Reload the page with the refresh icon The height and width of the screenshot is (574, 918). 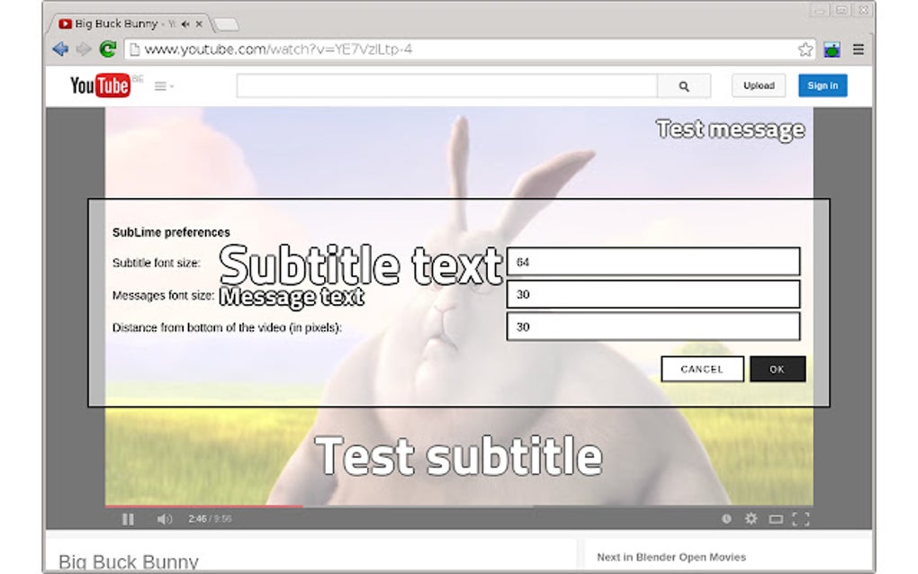108,49
